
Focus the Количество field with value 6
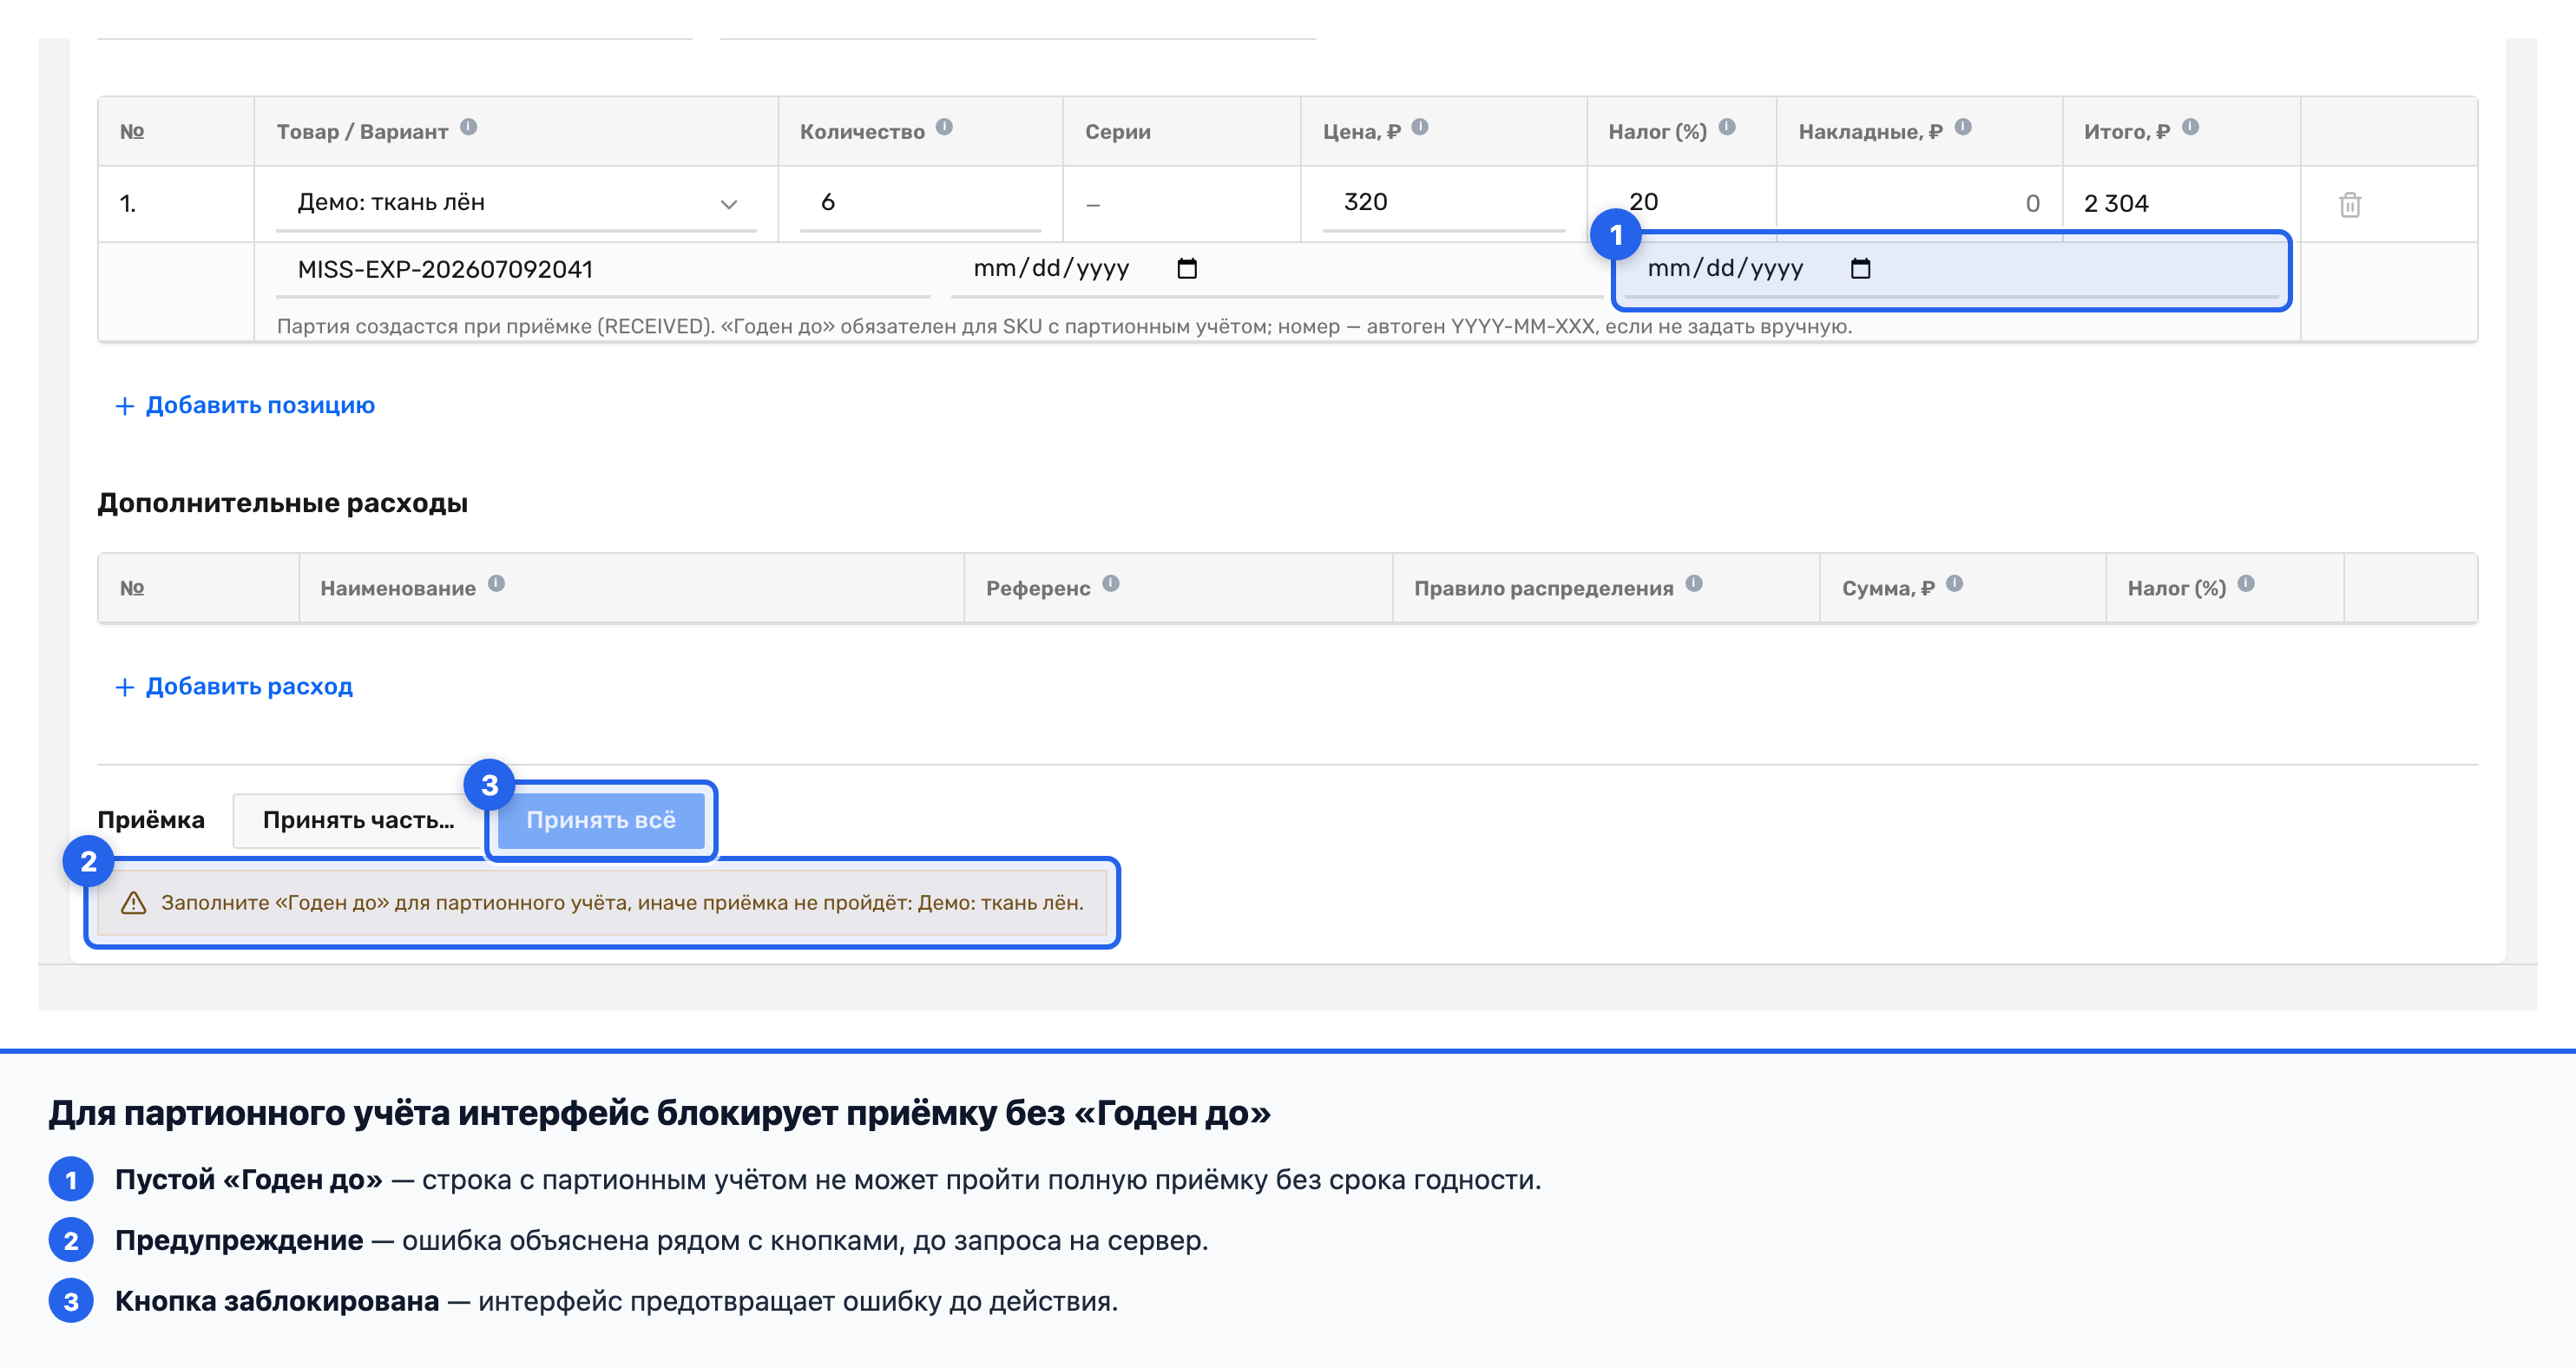(920, 203)
